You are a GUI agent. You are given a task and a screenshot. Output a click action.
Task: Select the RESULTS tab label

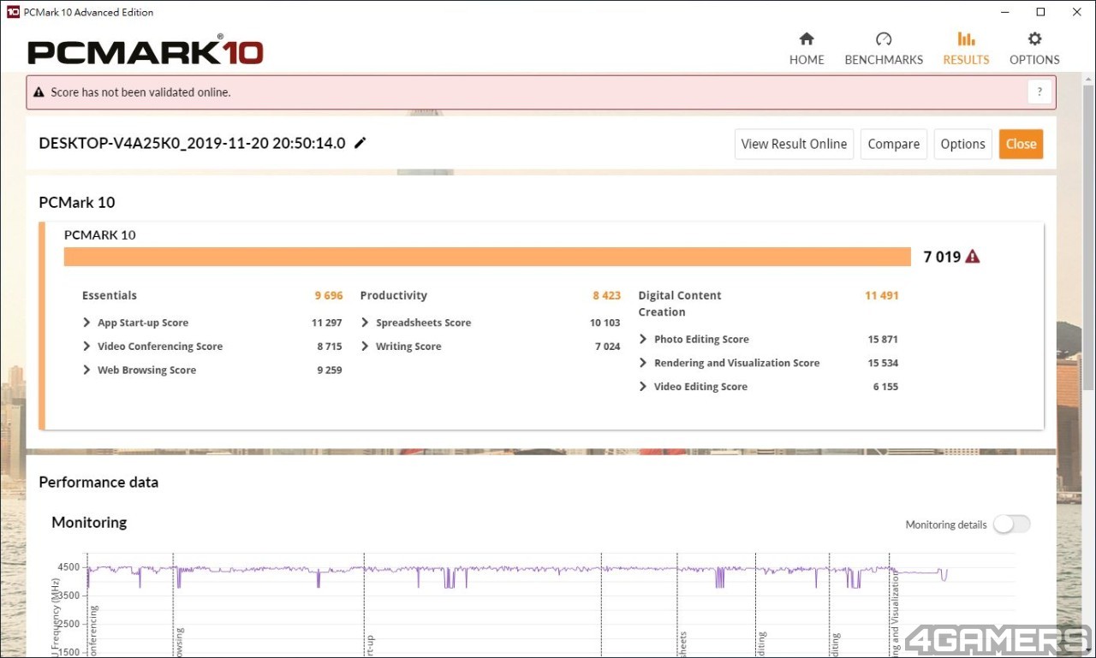(x=966, y=60)
